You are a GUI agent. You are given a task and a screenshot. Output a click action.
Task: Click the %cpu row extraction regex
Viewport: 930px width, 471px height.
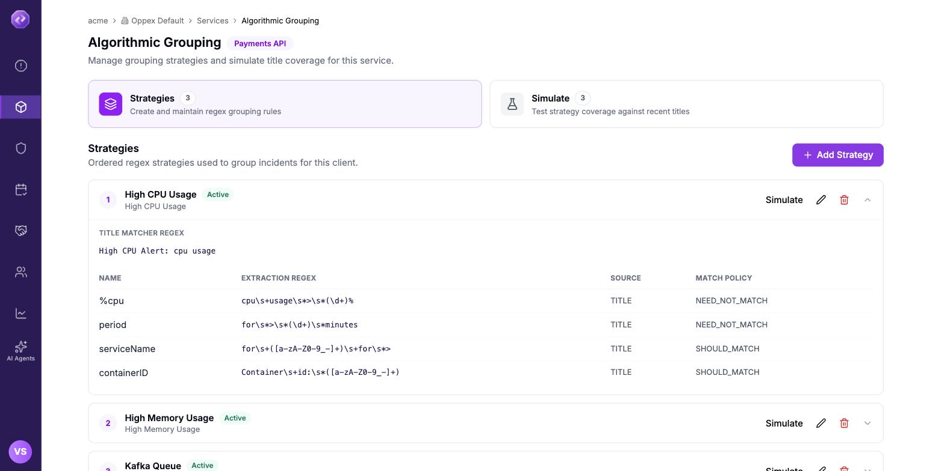pos(297,300)
